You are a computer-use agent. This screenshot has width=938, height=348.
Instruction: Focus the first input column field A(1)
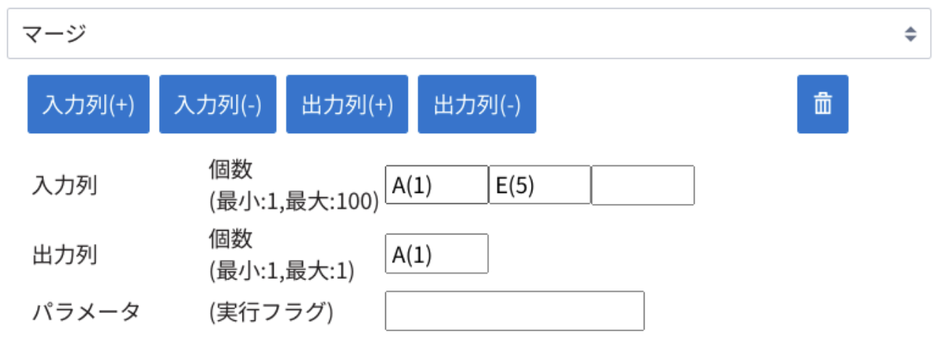[x=436, y=185]
